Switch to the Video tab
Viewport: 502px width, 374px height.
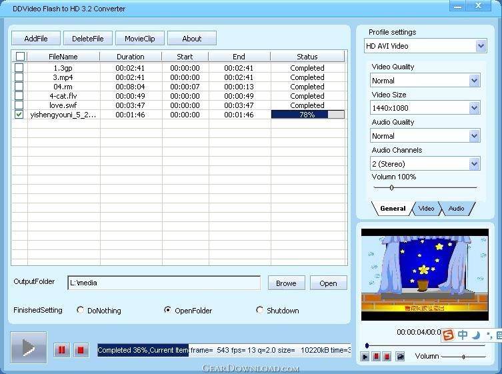pos(426,209)
